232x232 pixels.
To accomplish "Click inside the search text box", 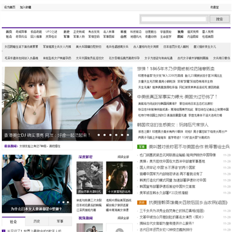I will point(173,19).
